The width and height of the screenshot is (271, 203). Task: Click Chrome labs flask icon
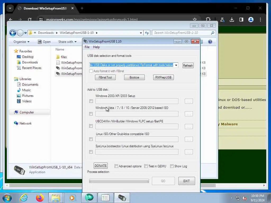[x=222, y=20]
